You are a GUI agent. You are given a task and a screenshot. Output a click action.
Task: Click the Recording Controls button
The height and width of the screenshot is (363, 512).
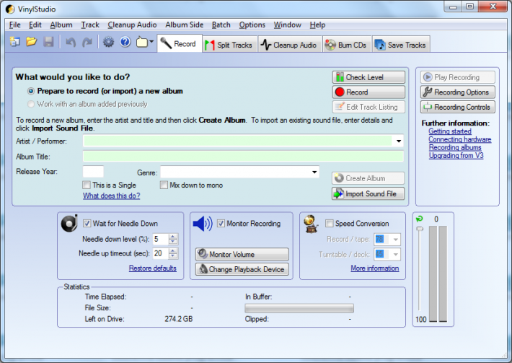coord(457,107)
